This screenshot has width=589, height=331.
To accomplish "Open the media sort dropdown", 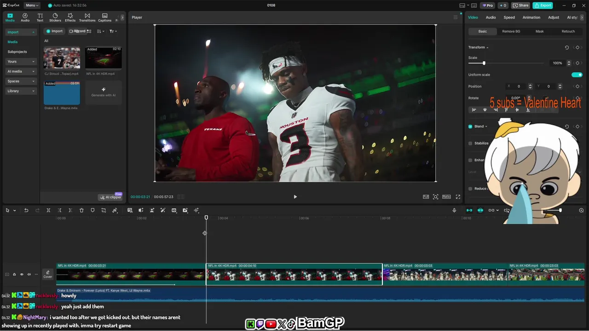I will coord(101,31).
